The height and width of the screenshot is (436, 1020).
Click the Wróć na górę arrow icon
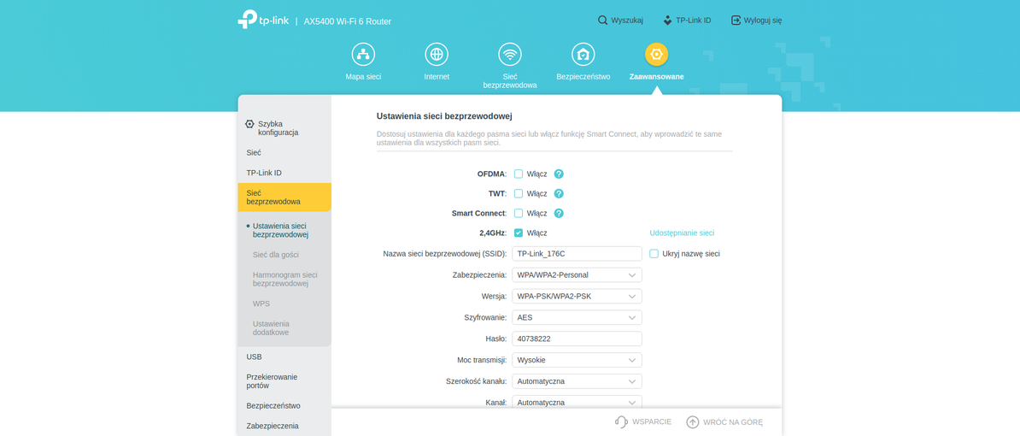pos(693,421)
